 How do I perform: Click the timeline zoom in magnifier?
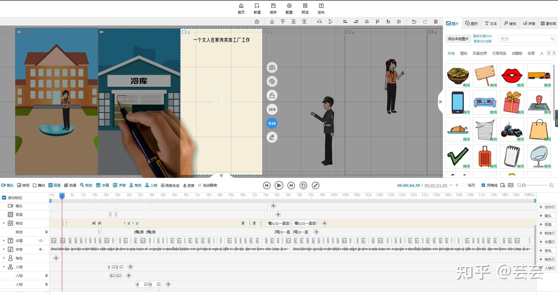tap(551, 185)
